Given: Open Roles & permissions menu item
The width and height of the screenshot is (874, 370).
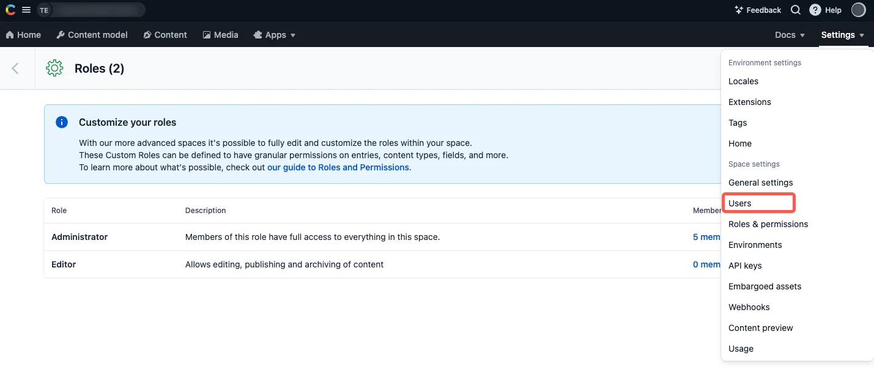Looking at the screenshot, I should (x=797, y=224).
